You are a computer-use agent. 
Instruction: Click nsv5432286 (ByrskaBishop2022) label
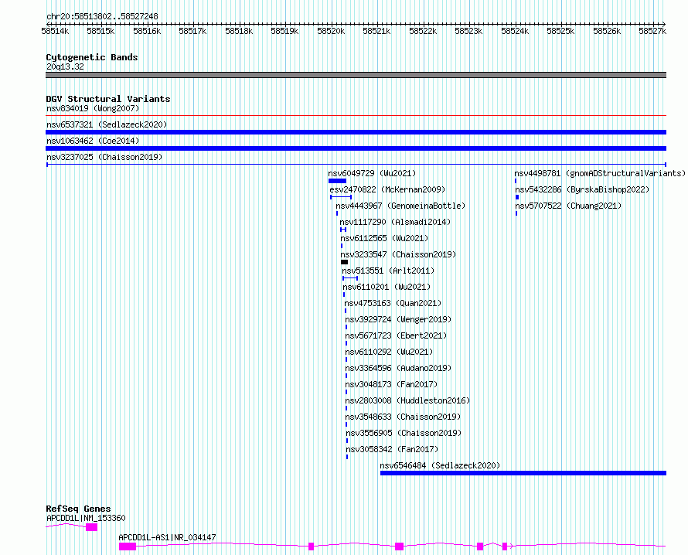582,189
